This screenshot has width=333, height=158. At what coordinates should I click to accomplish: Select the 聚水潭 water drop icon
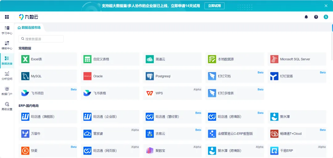click(274, 117)
